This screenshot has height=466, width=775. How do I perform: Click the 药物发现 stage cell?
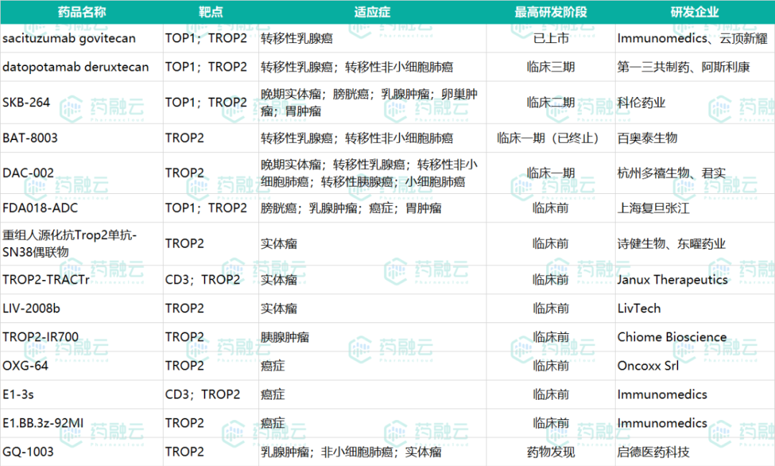(x=550, y=452)
